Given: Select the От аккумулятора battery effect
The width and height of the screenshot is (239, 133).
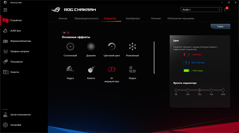Looking at the screenshot, I should pyautogui.click(x=112, y=74).
